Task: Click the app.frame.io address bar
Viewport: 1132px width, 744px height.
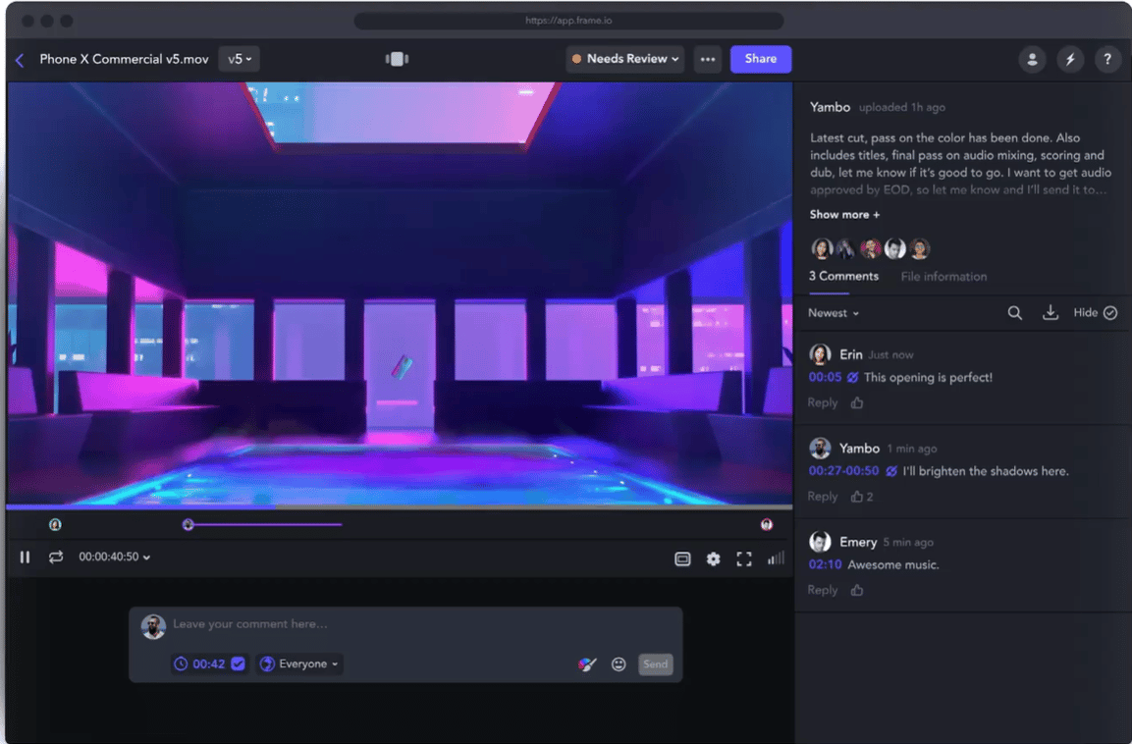Action: [x=568, y=21]
